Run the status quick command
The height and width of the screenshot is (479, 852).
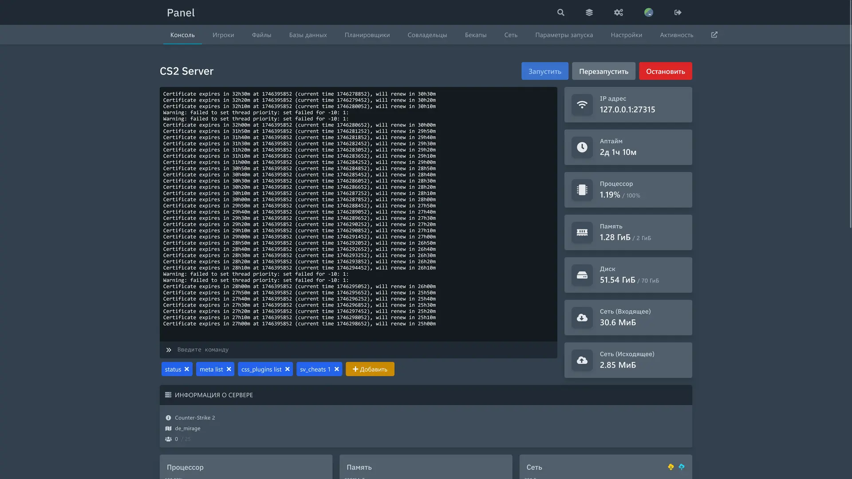click(x=173, y=369)
